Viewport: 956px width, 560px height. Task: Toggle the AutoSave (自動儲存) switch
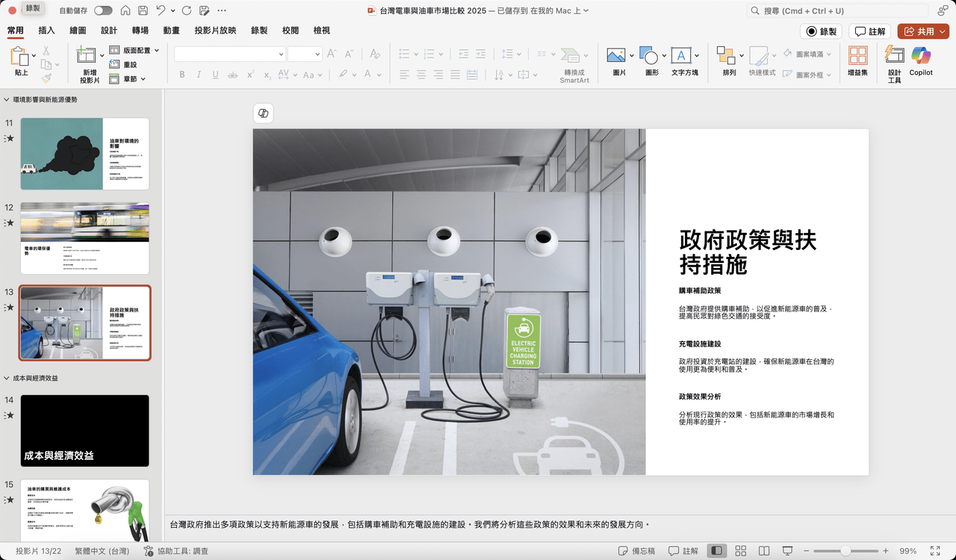103,10
